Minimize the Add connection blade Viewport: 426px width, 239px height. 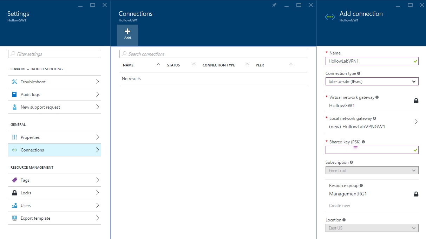(x=398, y=6)
